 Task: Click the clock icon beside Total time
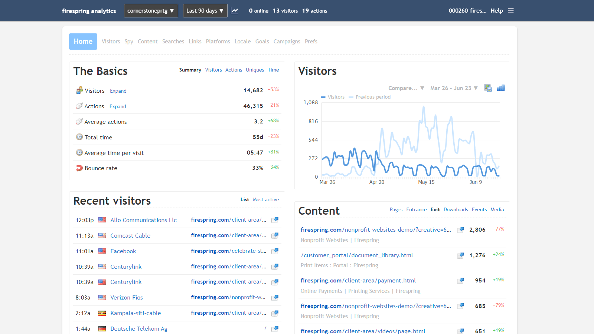[79, 137]
